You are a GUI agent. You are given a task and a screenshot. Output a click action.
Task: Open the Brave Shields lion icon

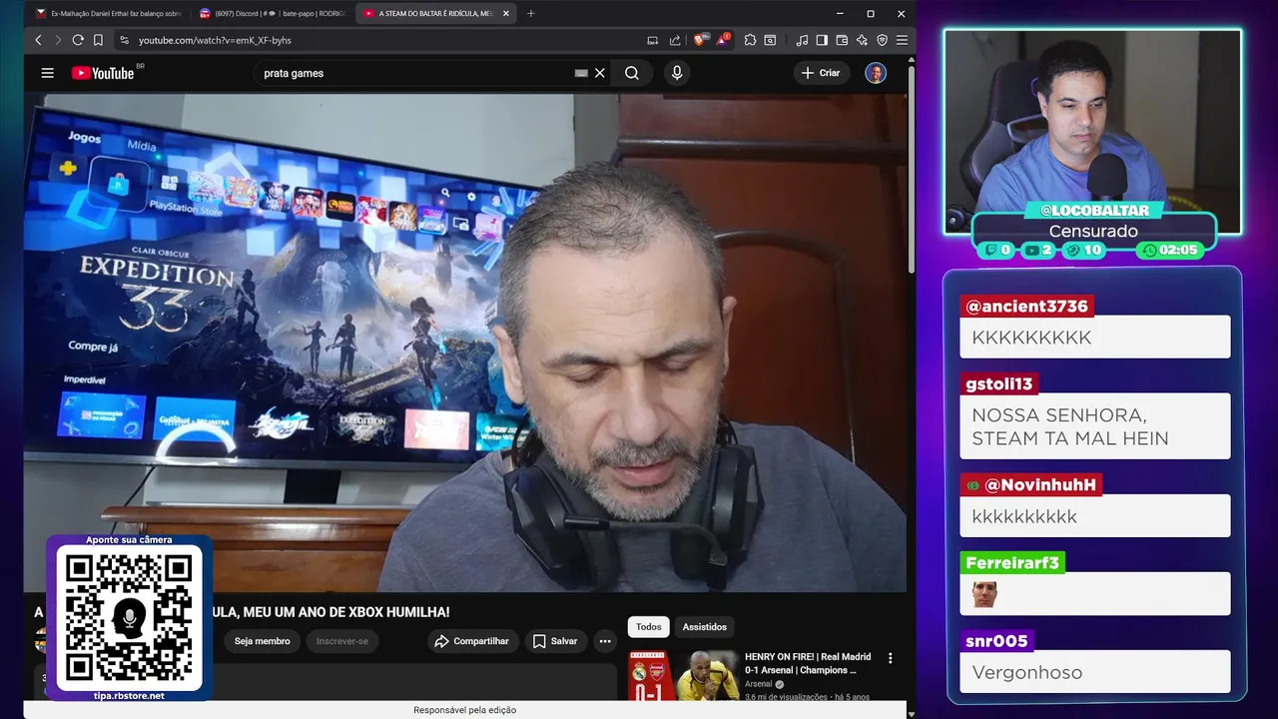[x=699, y=40]
